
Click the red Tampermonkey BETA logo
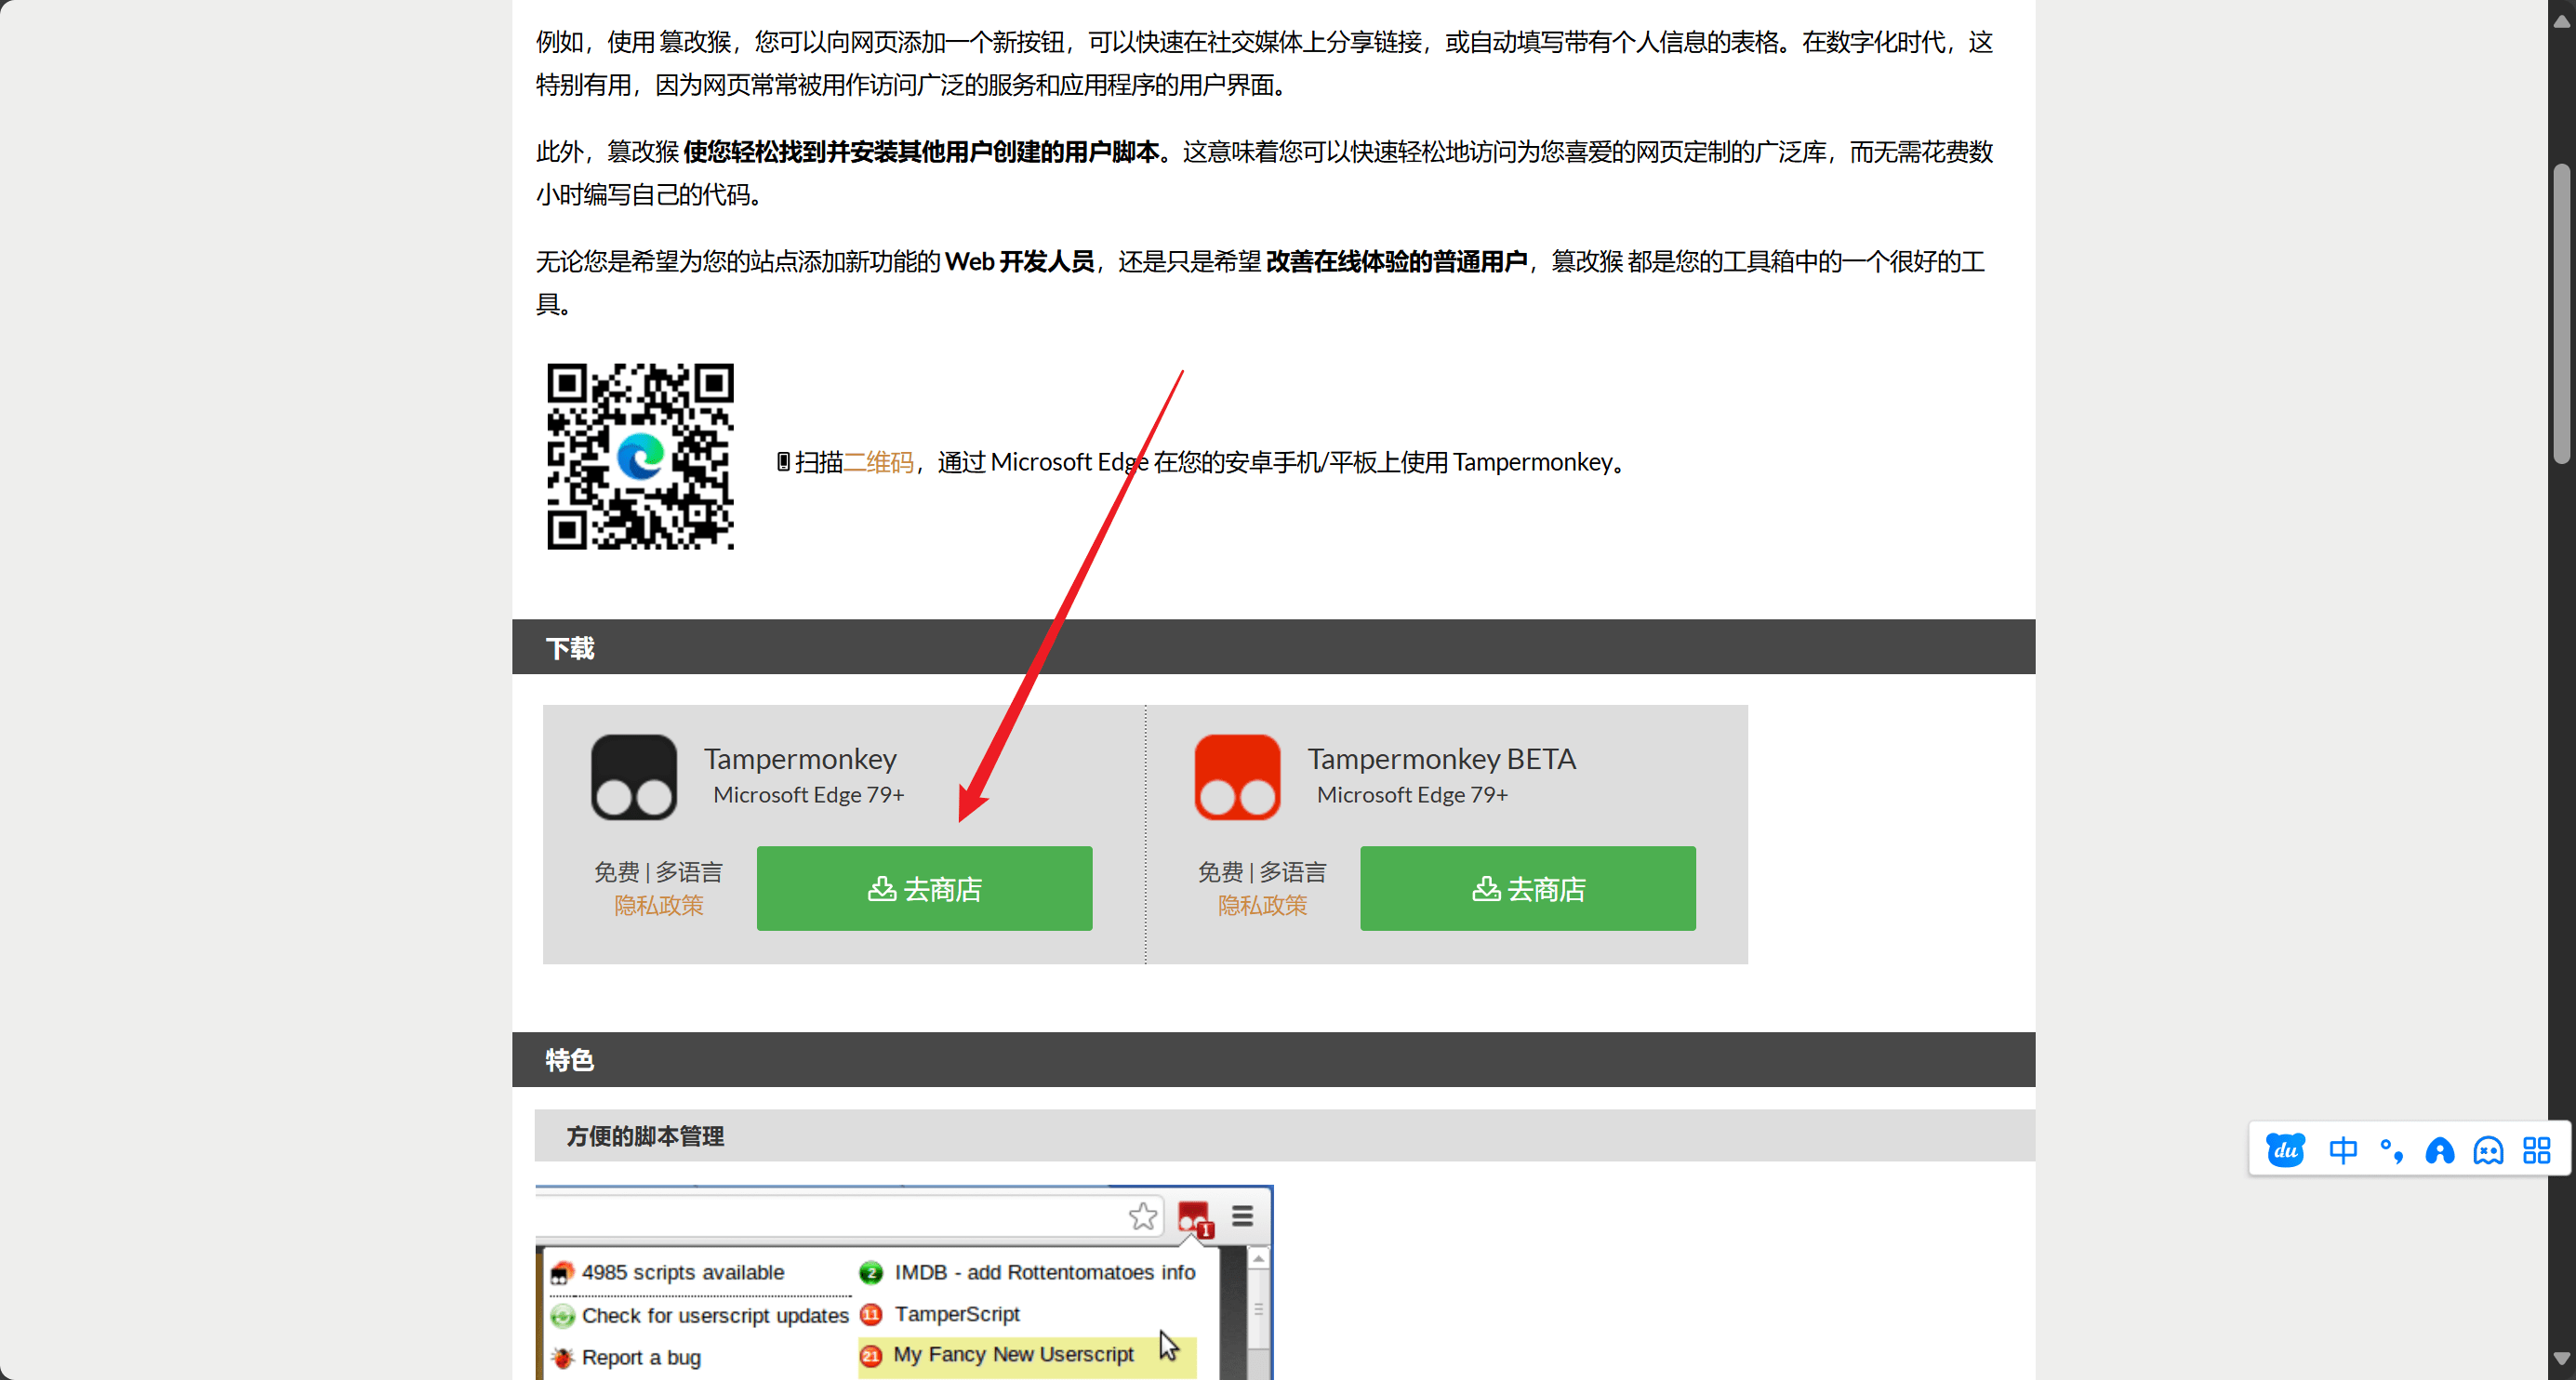coord(1237,777)
